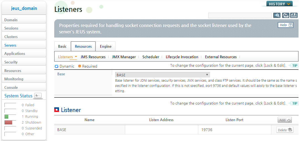Switch to the Resources tab
This screenshot has width=299, height=141.
coord(83,46)
